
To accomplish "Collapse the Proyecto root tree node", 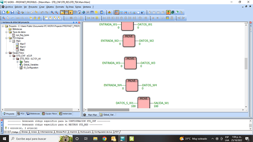I will 3,26.
